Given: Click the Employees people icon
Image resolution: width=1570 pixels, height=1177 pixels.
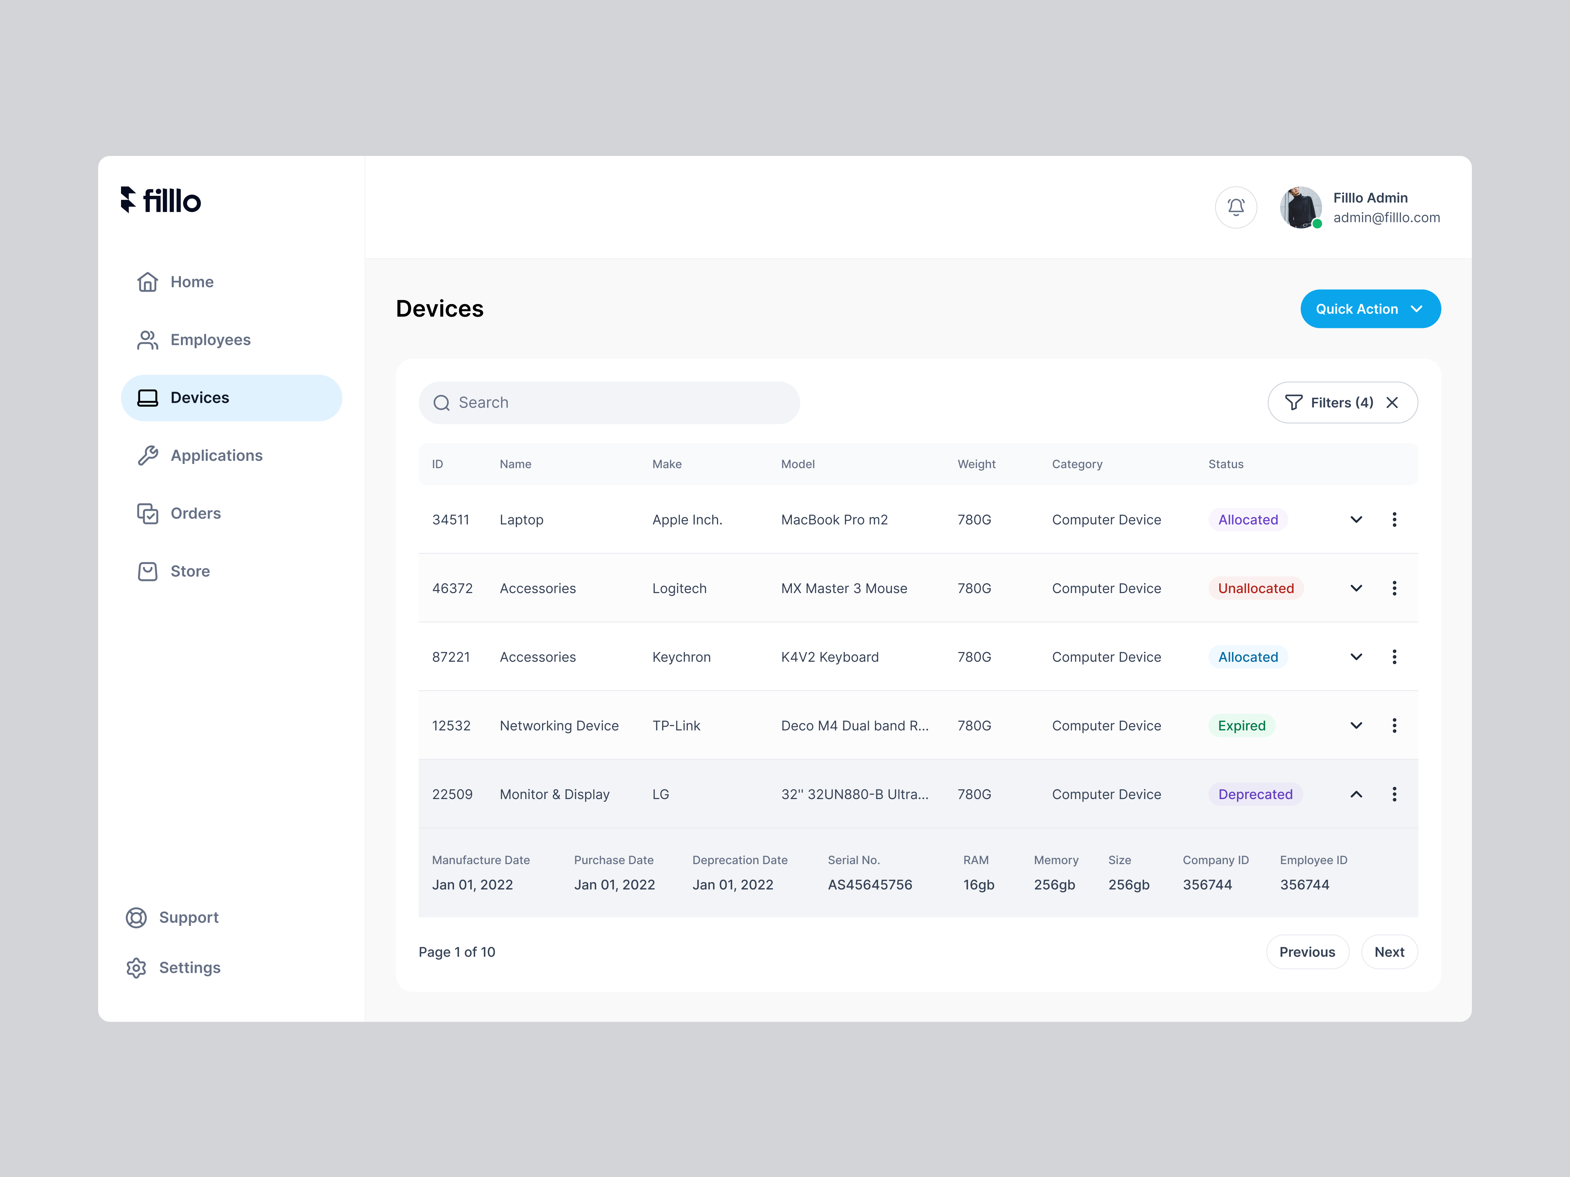Looking at the screenshot, I should pyautogui.click(x=148, y=340).
